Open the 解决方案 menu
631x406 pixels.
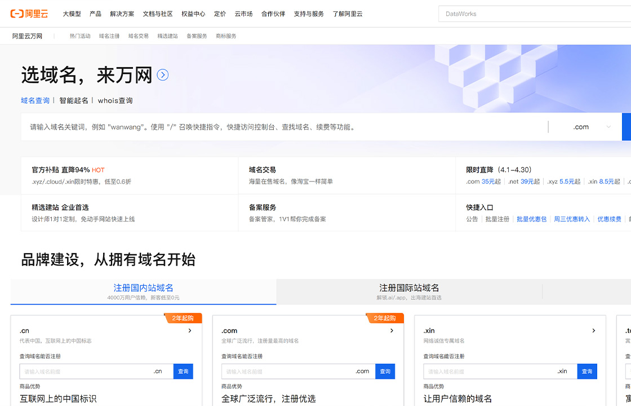click(122, 14)
